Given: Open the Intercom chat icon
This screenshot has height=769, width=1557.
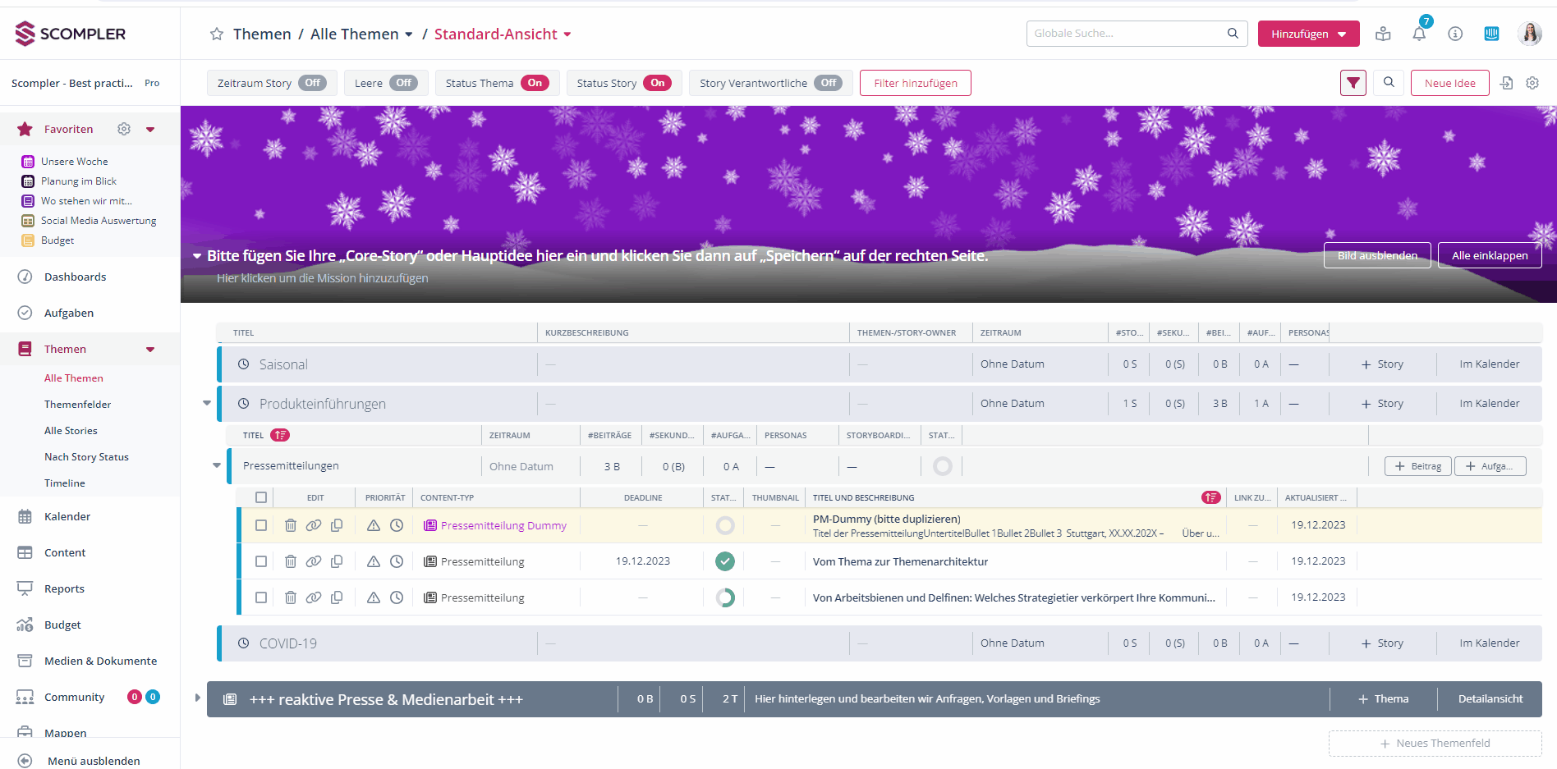Looking at the screenshot, I should click(x=1492, y=33).
